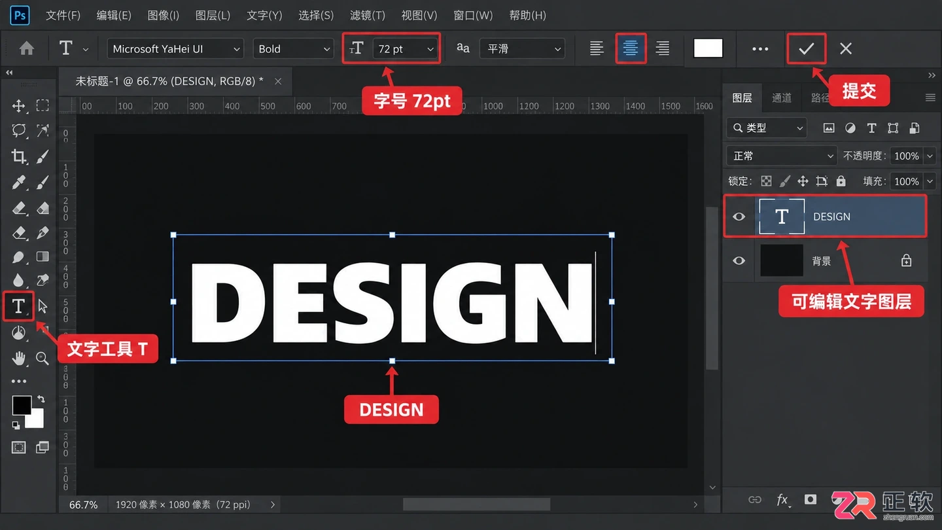Hide the 背景 layer
The height and width of the screenshot is (530, 942).
click(x=739, y=260)
